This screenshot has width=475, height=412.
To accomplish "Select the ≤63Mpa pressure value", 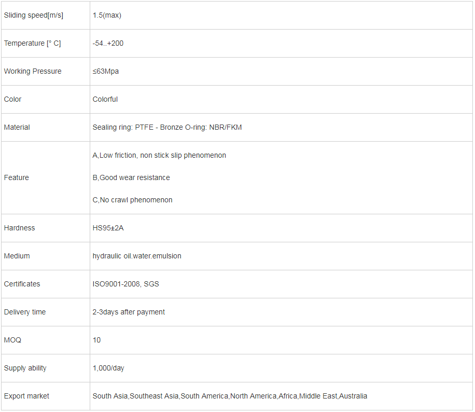I will tap(105, 71).
